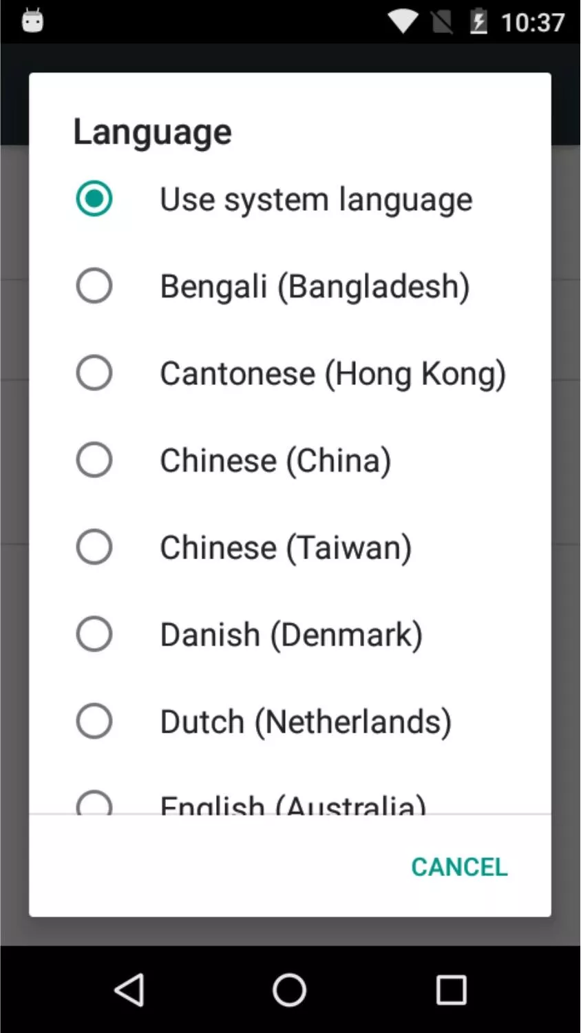This screenshot has height=1033, width=581.
Task: Dismiss the dialog with the CANCEL button
Action: (x=459, y=867)
